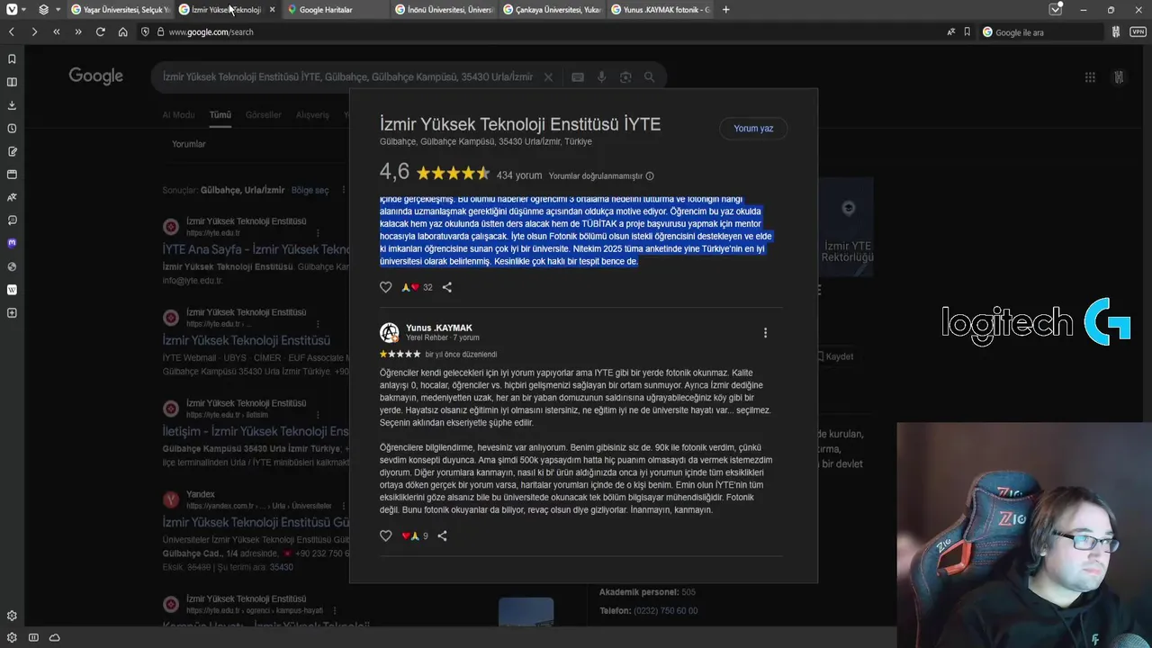Screen dimensions: 1152x648
Task: Click the Google search magnifier button
Action: point(649,77)
